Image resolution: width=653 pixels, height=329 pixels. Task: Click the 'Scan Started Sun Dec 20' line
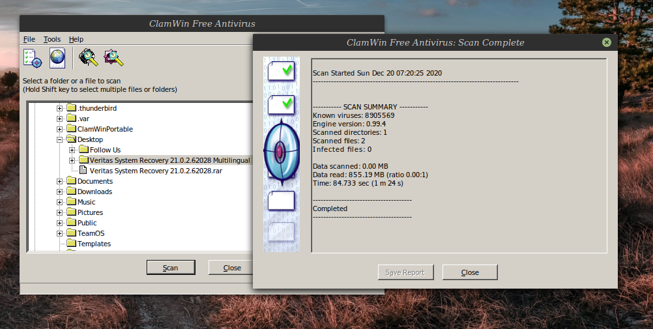tap(377, 73)
